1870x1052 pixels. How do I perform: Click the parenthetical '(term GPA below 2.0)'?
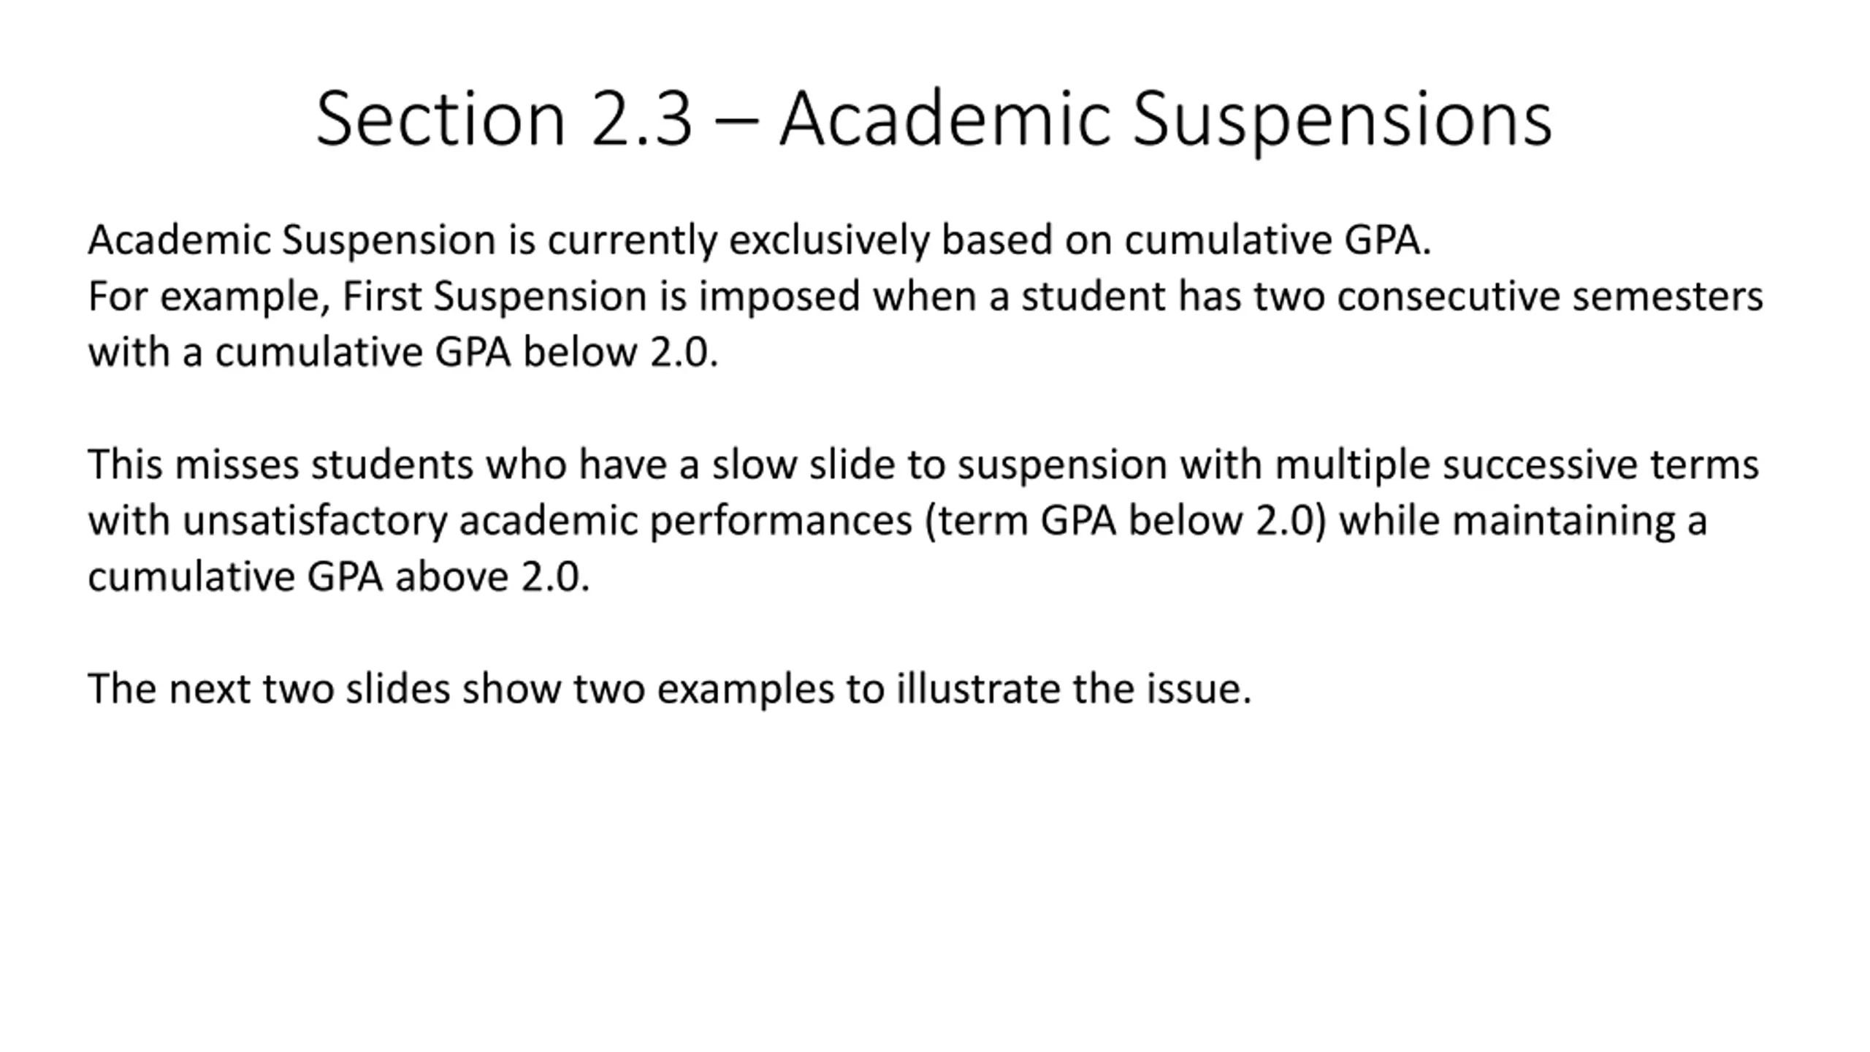coord(1125,522)
